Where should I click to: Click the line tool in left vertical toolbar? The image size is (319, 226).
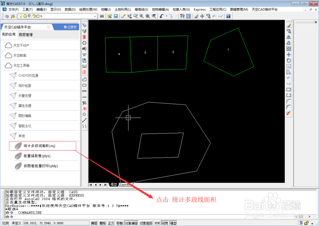pyautogui.click(x=84, y=120)
